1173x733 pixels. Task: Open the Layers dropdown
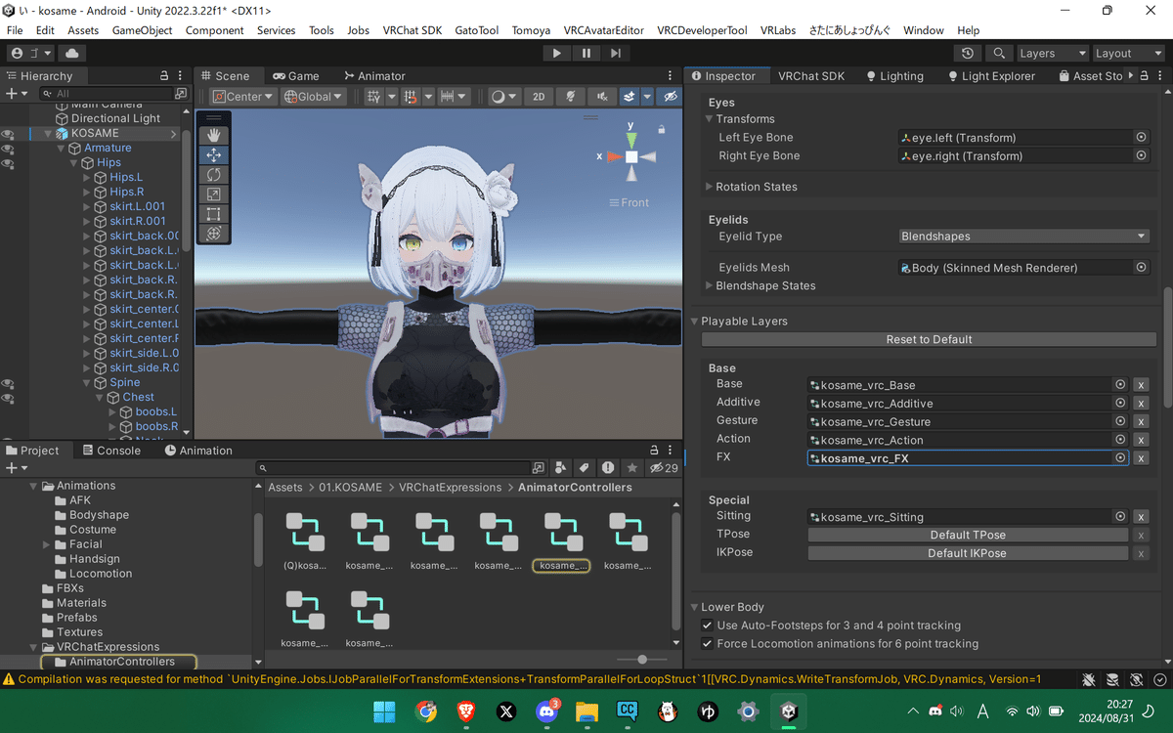[x=1052, y=53]
